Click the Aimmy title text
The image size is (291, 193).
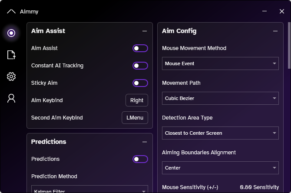[29, 11]
